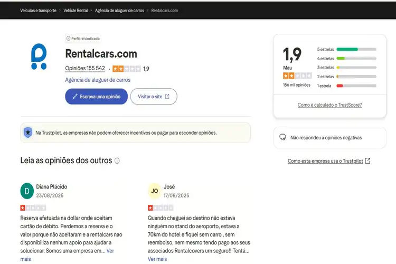This screenshot has width=396, height=264.
Task: Click the José reviewer name
Action: click(x=169, y=187)
